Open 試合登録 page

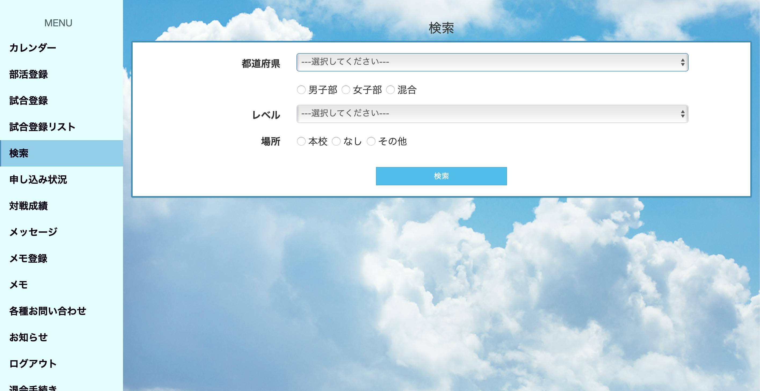(x=61, y=101)
